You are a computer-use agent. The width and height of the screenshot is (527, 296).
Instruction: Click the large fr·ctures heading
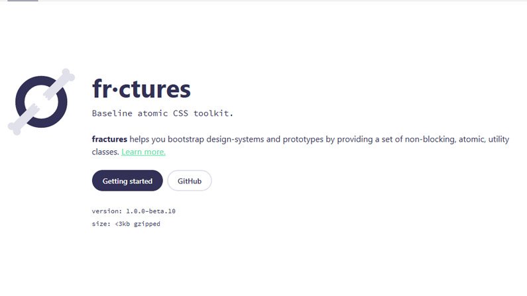pyautogui.click(x=141, y=89)
